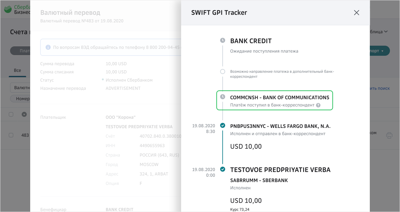Viewport: 400px width, 212px height.
Task: Toggle the select-all checkbox in table header
Action: (x=11, y=114)
